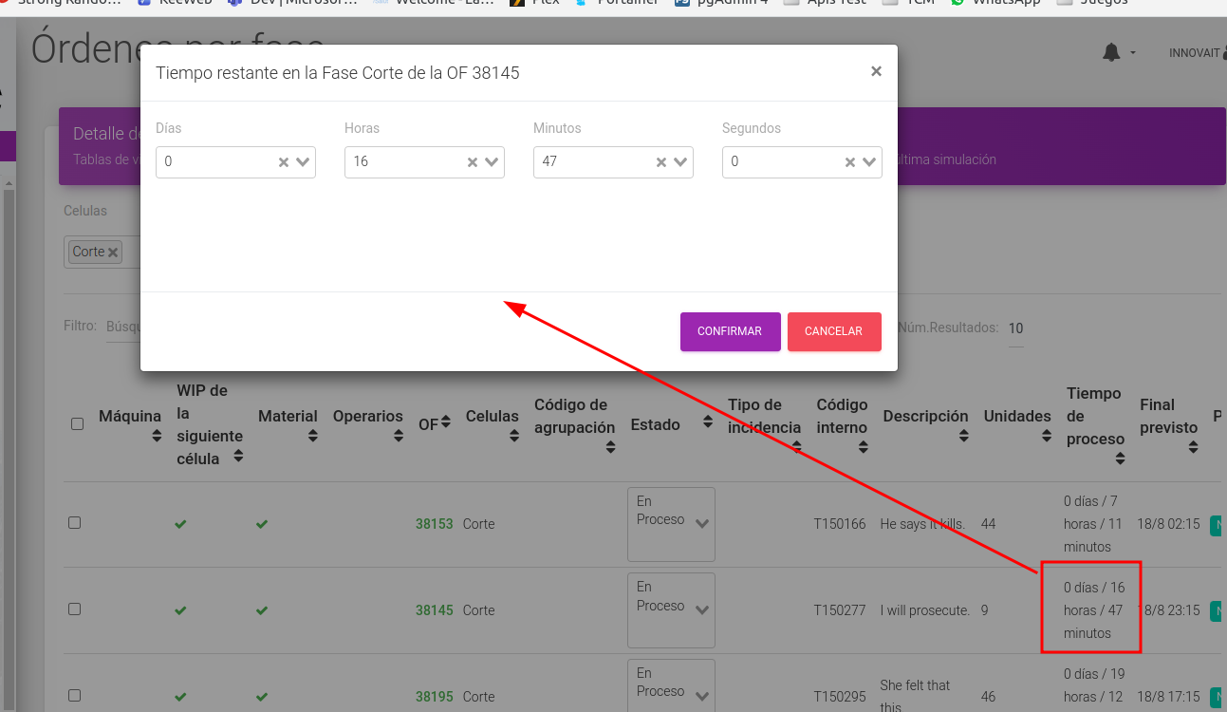Clear the Segundos value with its X
The width and height of the screenshot is (1227, 712).
850,162
